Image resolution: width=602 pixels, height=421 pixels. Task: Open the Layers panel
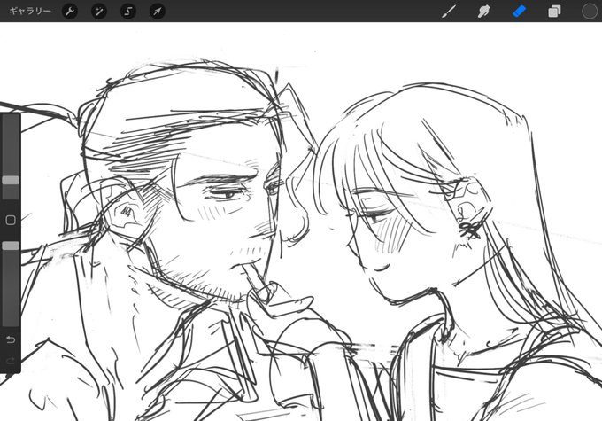tap(554, 12)
